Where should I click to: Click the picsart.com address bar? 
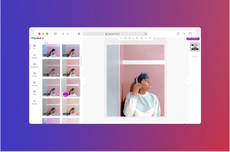pyautogui.click(x=115, y=34)
